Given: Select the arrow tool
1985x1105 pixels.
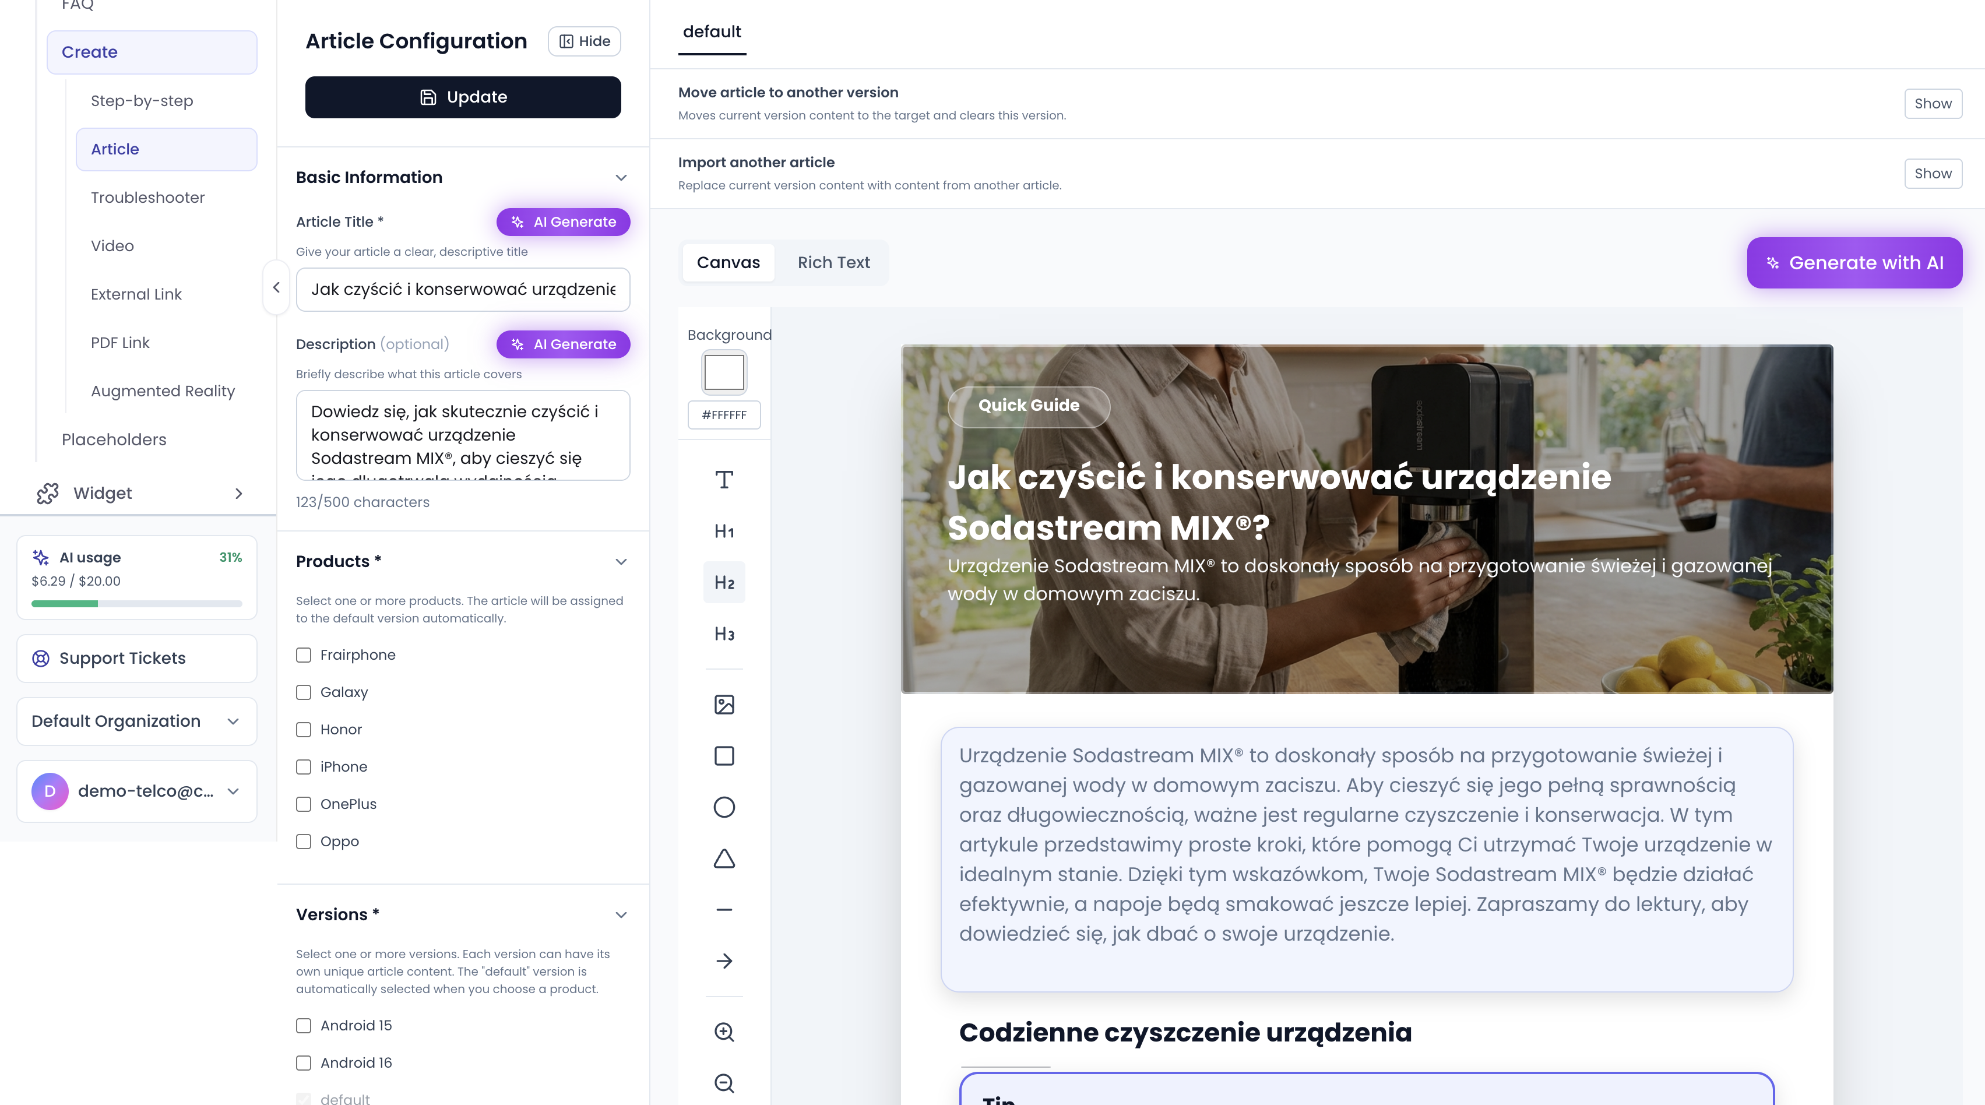Looking at the screenshot, I should [724, 961].
